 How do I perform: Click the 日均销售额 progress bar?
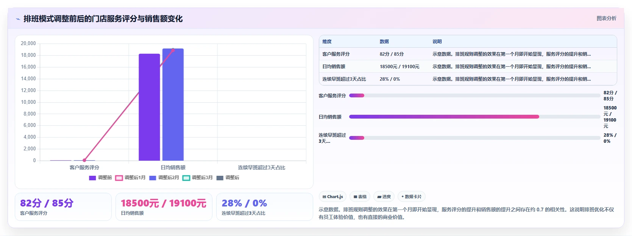point(474,117)
